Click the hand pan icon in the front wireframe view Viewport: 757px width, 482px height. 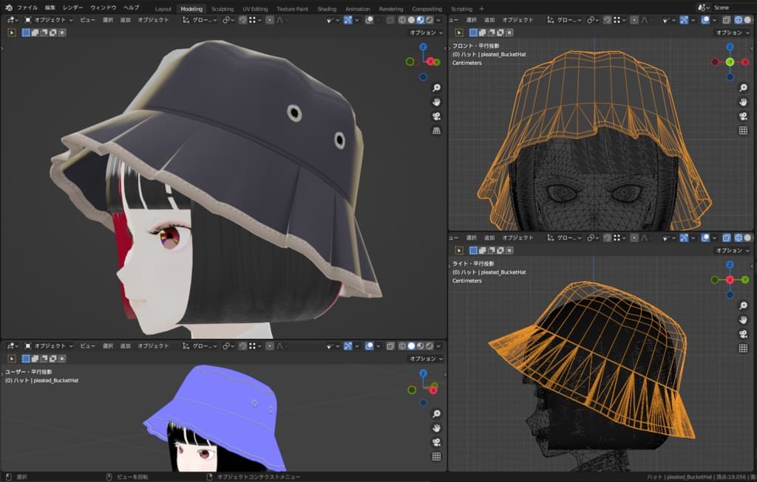(743, 101)
